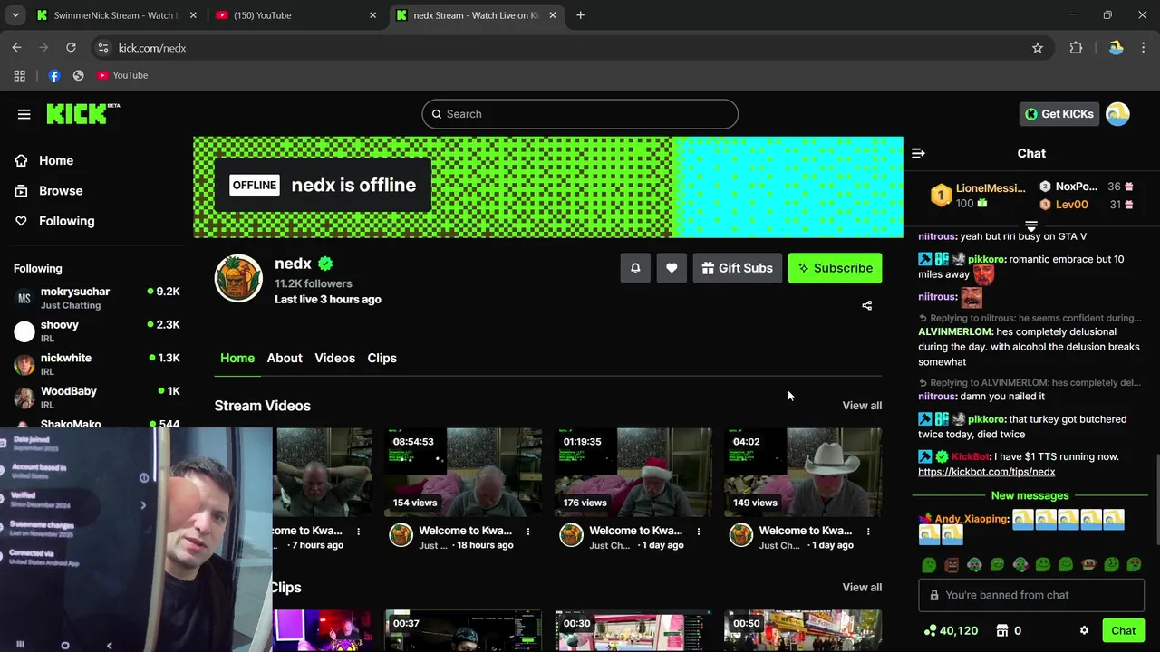Switch to channel Home tab

tap(237, 358)
